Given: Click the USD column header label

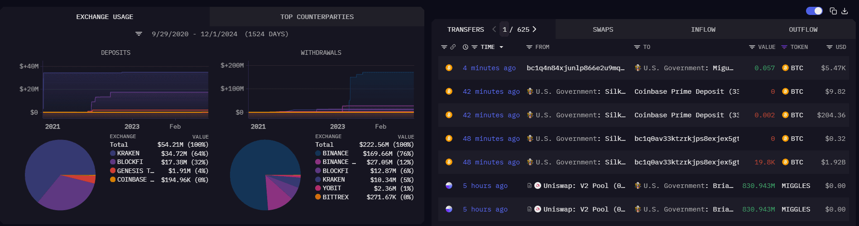Looking at the screenshot, I should (841, 47).
